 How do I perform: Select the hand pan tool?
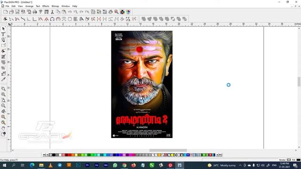click(3, 128)
